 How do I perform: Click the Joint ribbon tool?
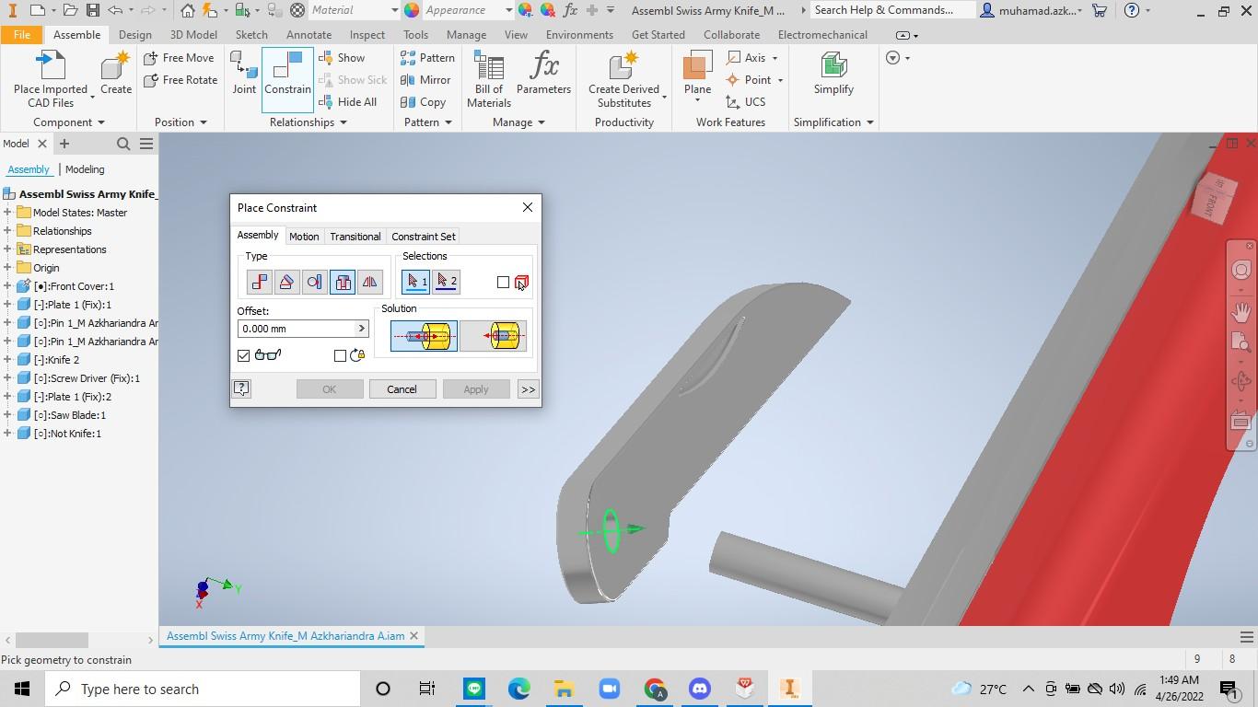(x=244, y=74)
